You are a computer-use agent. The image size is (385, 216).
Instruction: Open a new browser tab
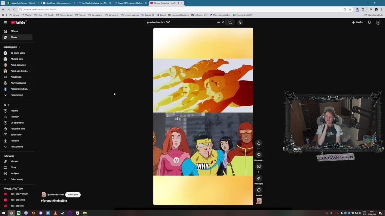pyautogui.click(x=187, y=3)
